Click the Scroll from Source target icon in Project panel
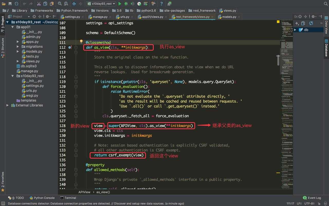 pos(34,16)
